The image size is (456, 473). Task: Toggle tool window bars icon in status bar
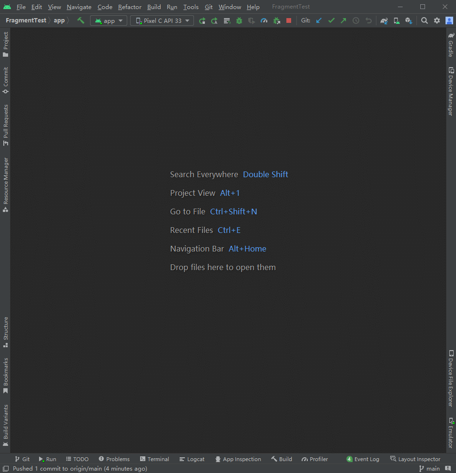5,469
